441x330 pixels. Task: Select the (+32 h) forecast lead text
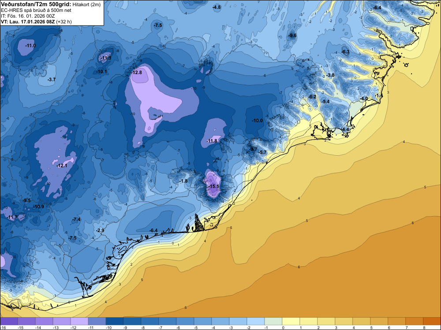[x=64, y=22]
